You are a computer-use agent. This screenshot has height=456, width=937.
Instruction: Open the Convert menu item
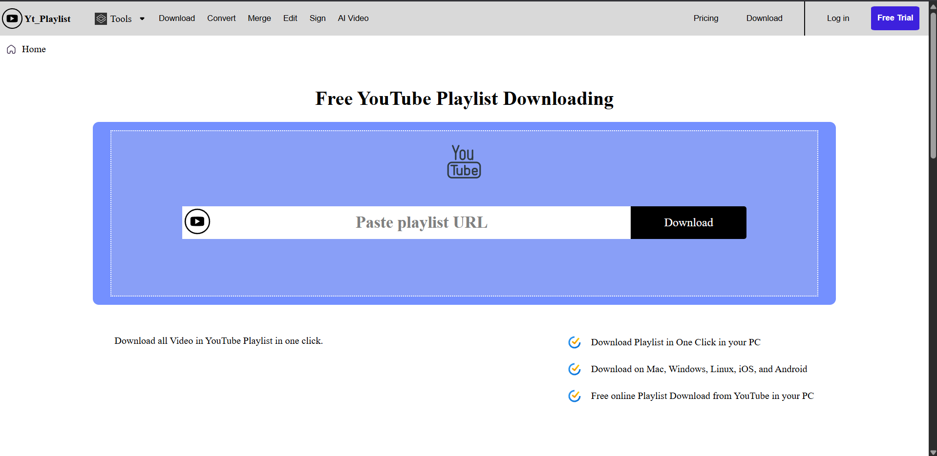pyautogui.click(x=221, y=18)
